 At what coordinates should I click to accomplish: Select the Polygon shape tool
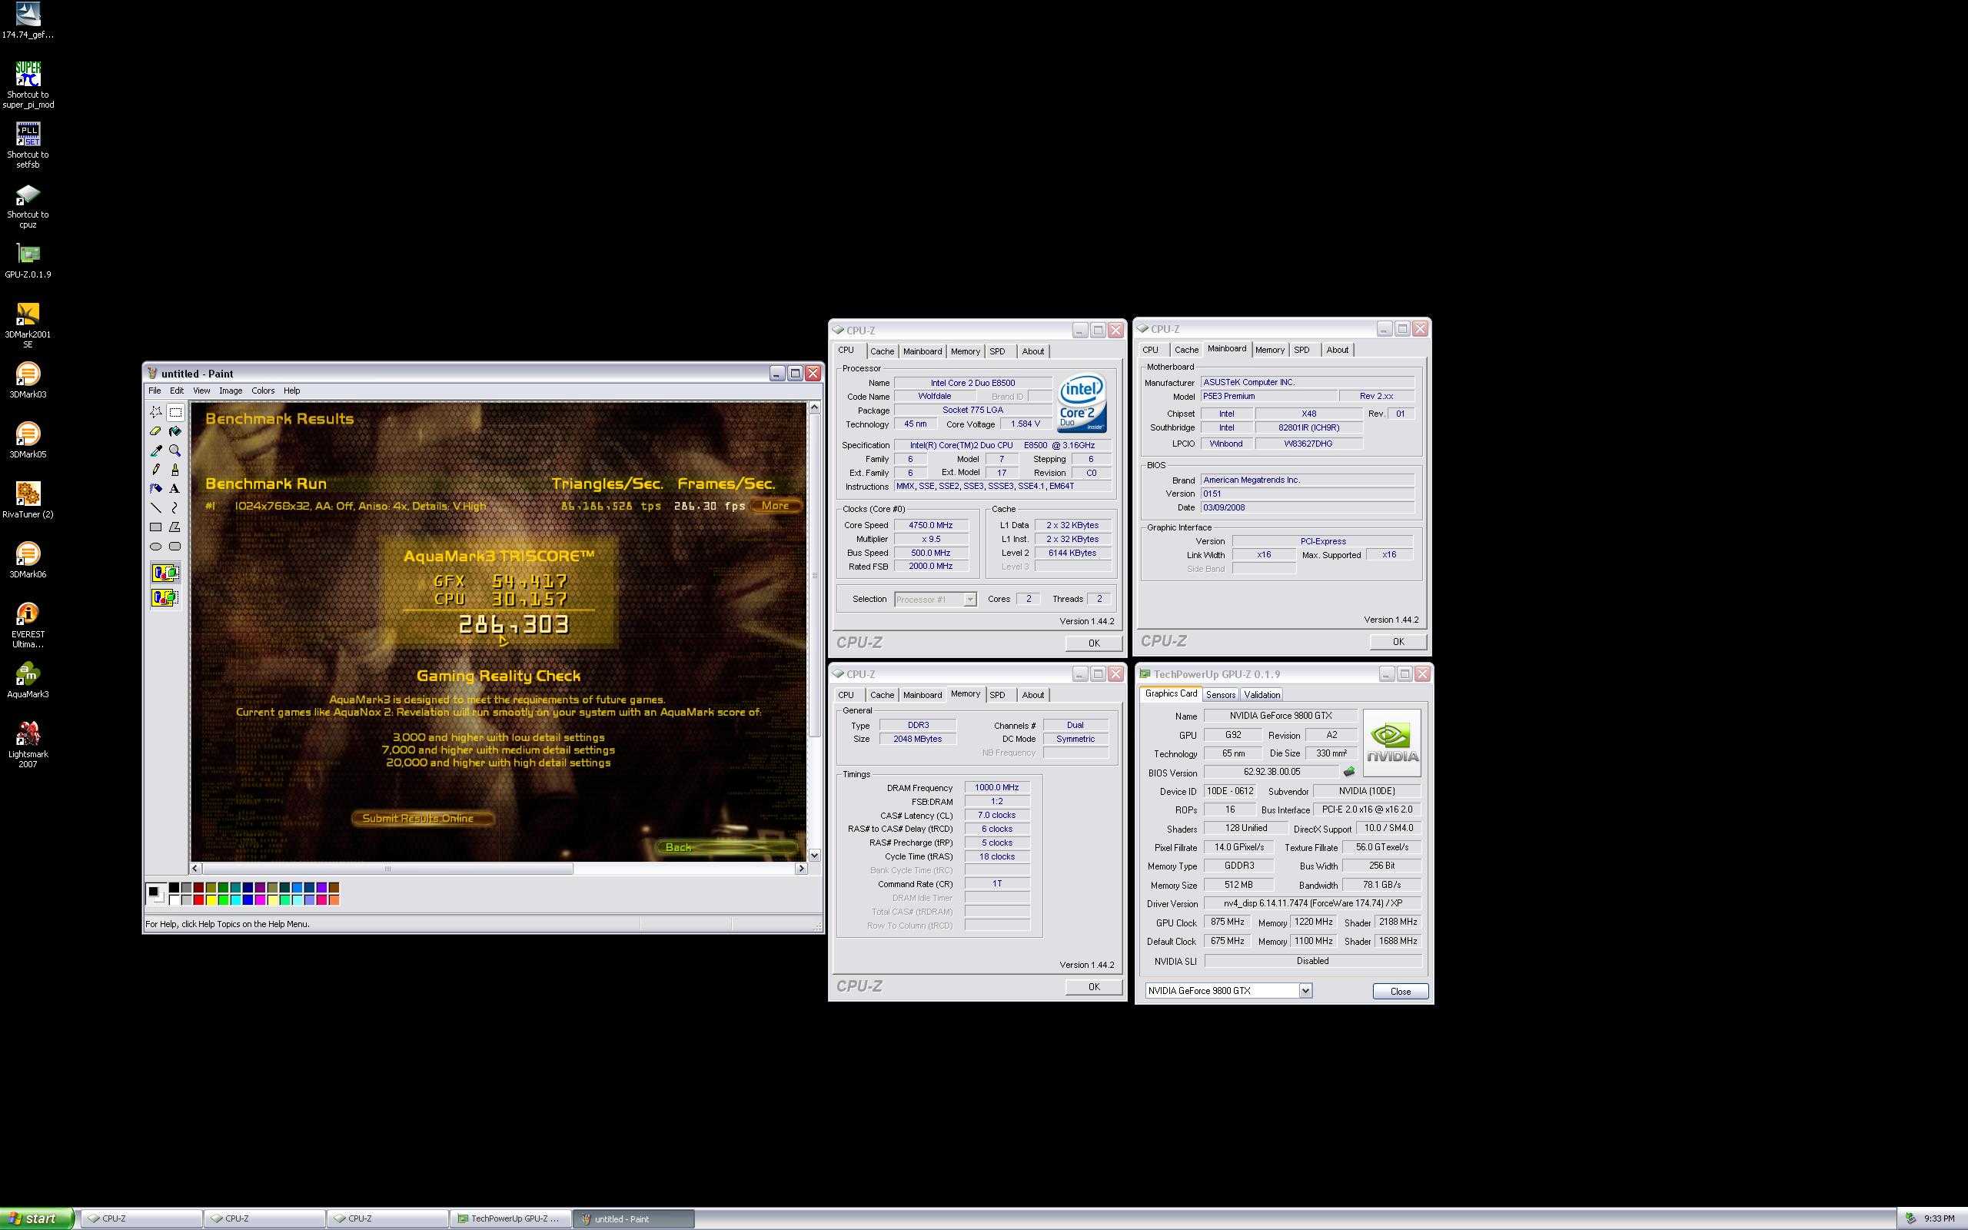(175, 527)
